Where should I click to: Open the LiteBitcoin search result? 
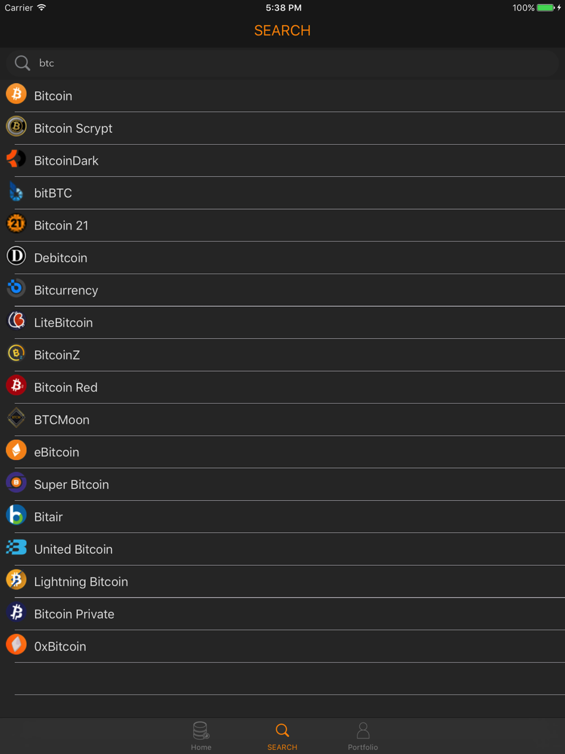click(x=282, y=322)
